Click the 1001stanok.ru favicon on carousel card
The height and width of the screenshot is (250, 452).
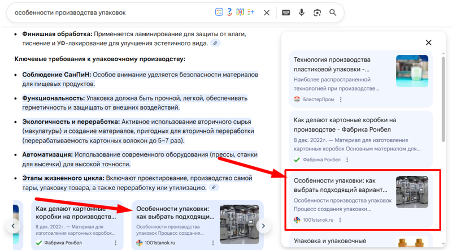click(x=139, y=243)
